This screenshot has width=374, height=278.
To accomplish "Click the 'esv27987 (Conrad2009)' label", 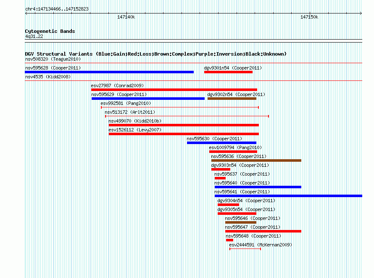I will click(117, 86).
